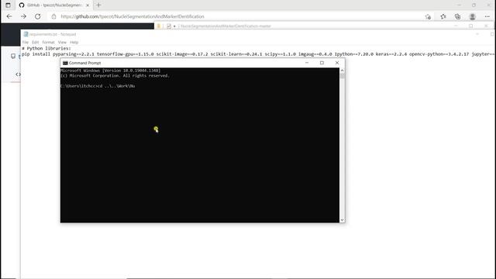The height and width of the screenshot is (279, 496).
Task: Open Notepad Help menu
Action: click(x=74, y=42)
